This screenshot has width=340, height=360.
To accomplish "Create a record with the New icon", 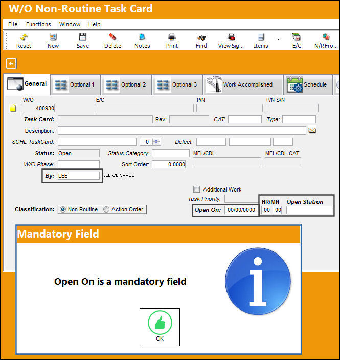I will coord(53,40).
